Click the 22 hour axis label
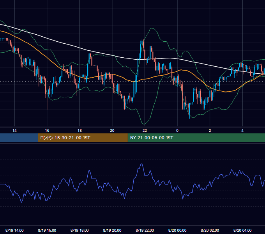This screenshot has height=234, width=265. coord(145,131)
